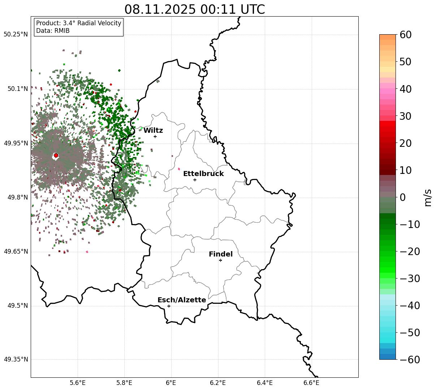Click the longitude label 6.6°E
The image size is (436, 390).
pos(311,383)
